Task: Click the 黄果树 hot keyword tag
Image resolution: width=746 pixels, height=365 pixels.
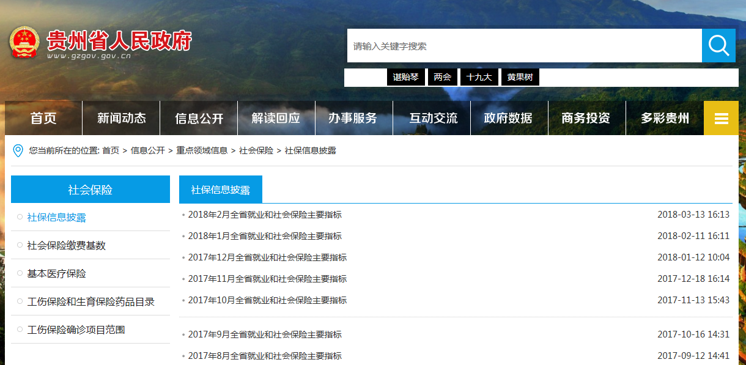Action: coord(520,77)
